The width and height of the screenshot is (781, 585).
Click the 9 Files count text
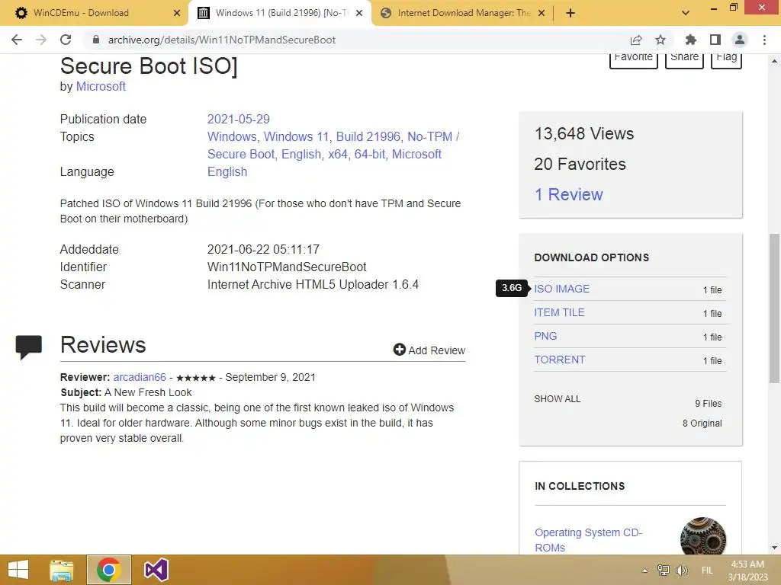pyautogui.click(x=709, y=404)
